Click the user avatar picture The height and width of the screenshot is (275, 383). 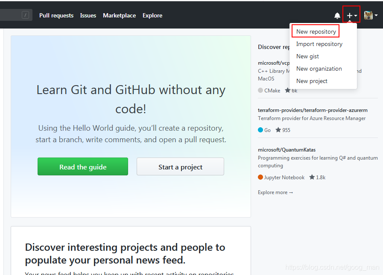[x=368, y=15]
